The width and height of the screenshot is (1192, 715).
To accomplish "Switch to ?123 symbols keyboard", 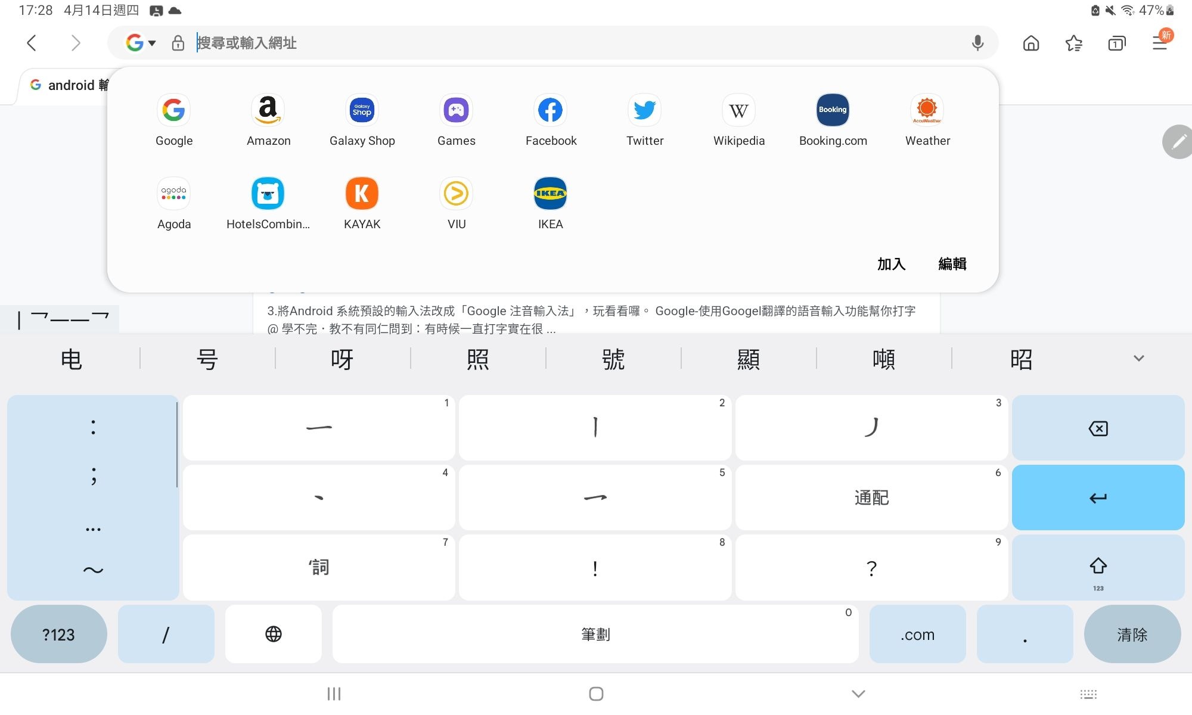I will pyautogui.click(x=58, y=634).
